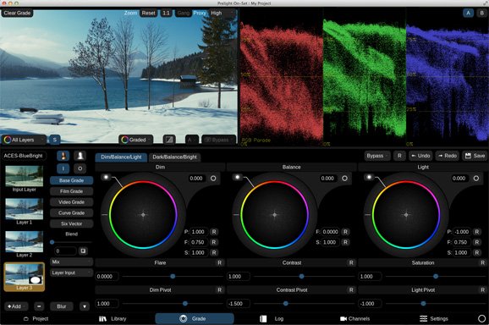Adjust the Saturation slider handle

(x=436, y=277)
